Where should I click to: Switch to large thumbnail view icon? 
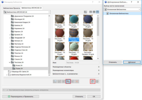(97, 12)
